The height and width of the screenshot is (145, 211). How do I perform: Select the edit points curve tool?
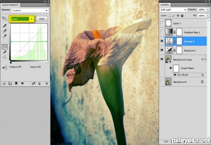(5, 47)
